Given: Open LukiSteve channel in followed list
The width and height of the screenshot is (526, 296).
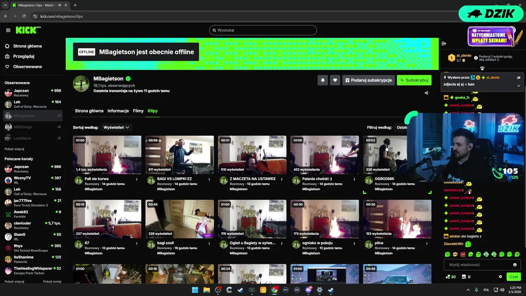Looking at the screenshot, I should coord(33,138).
